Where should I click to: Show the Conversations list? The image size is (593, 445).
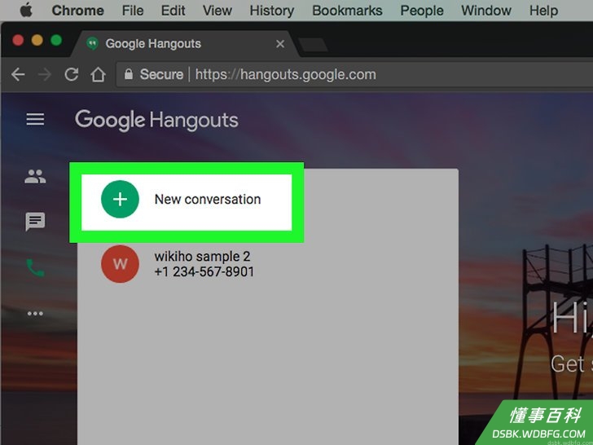point(35,222)
